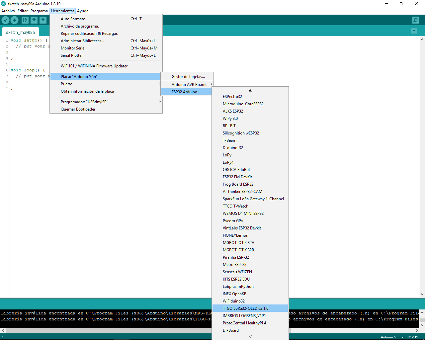Click Obtén información de la placa

click(106, 91)
